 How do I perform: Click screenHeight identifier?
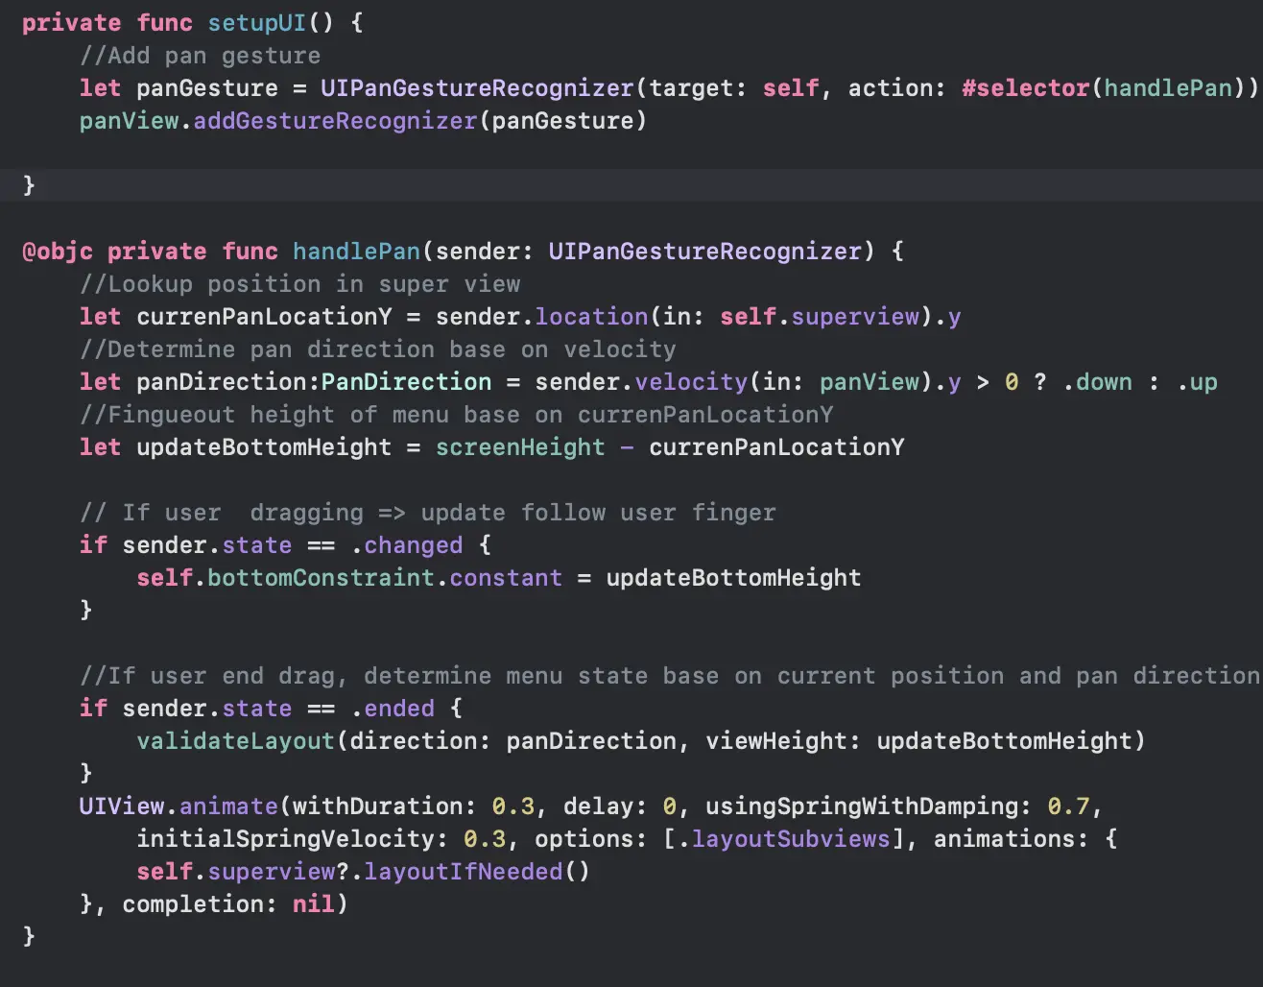[520, 447]
